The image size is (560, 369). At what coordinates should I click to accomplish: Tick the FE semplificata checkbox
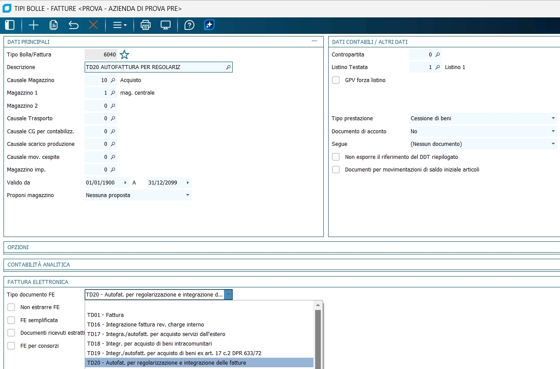coord(11,320)
